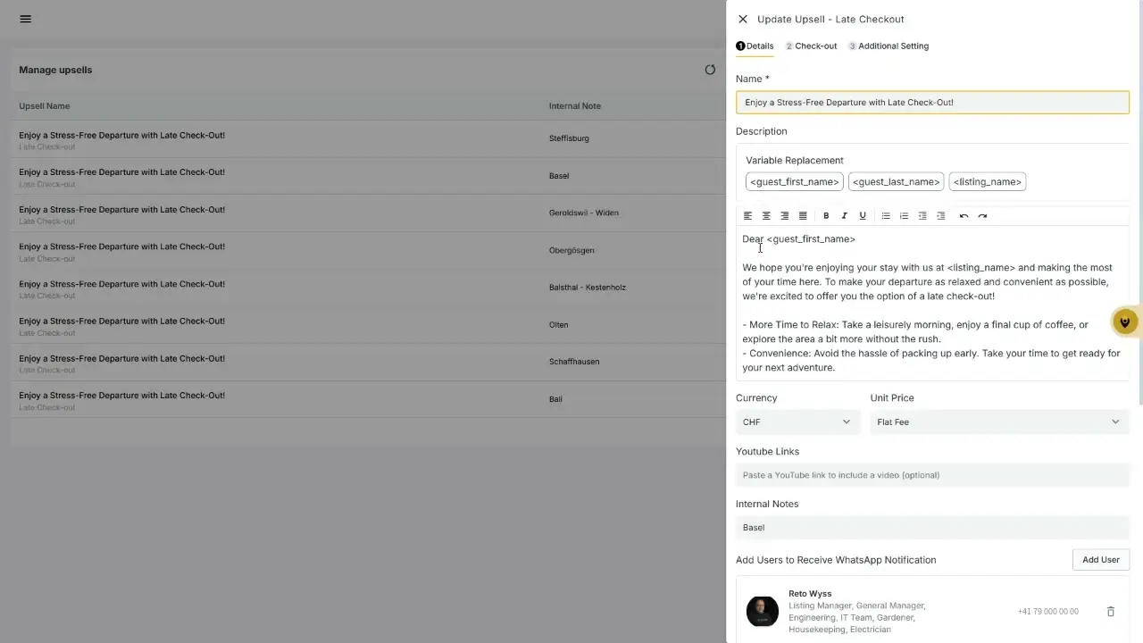Insert listing_name variable
The image size is (1143, 643).
(x=987, y=182)
